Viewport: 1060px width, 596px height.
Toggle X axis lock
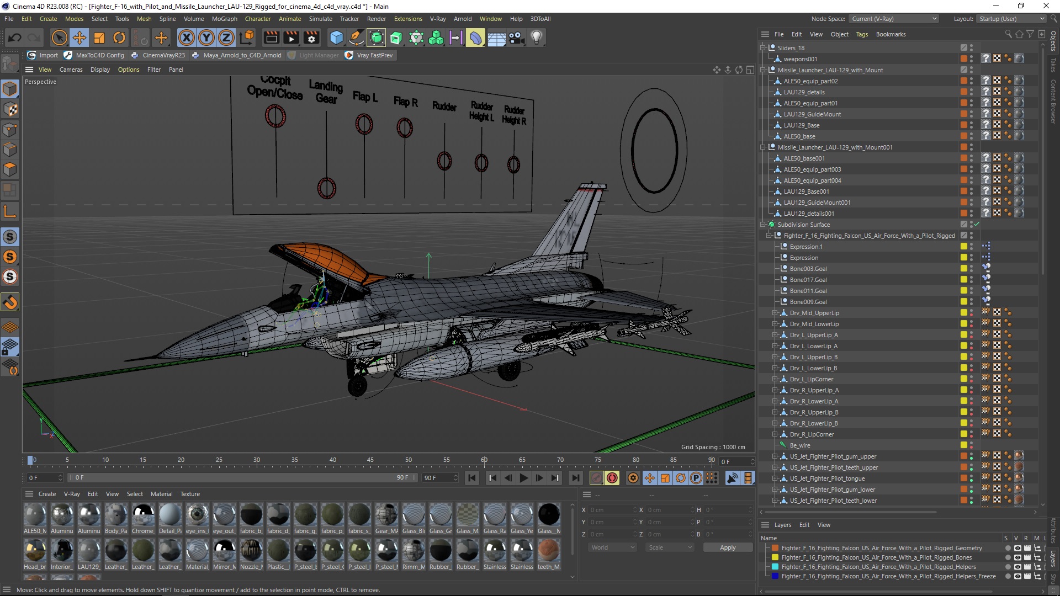187,38
